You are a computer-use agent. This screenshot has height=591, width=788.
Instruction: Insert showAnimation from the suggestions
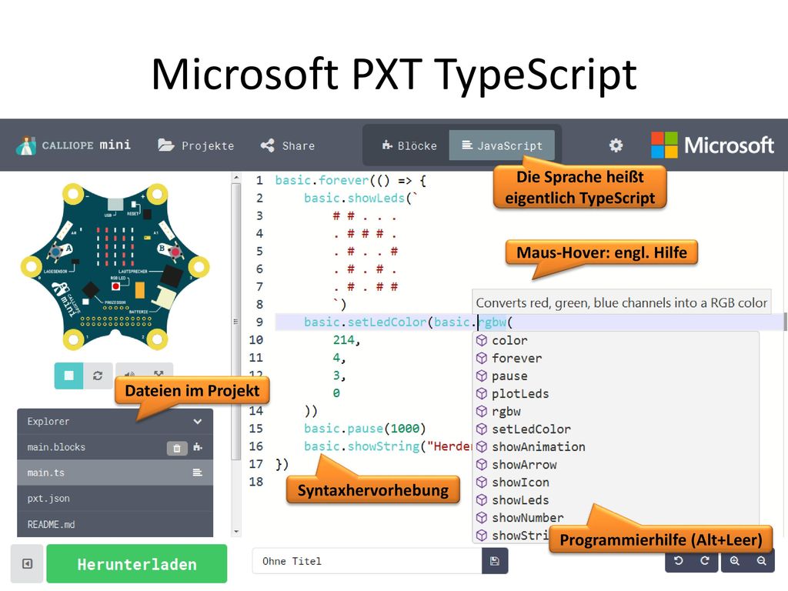(x=616, y=447)
